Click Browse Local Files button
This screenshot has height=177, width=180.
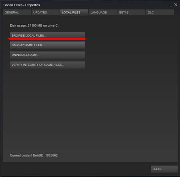click(47, 35)
